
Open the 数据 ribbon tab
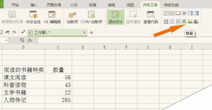93,5
